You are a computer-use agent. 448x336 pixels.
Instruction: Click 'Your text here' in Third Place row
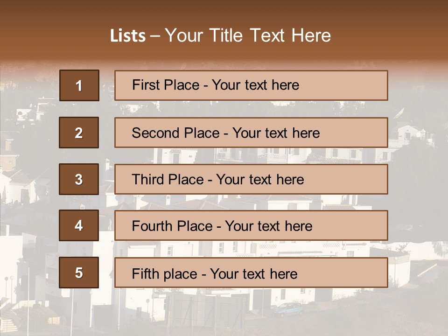(260, 179)
